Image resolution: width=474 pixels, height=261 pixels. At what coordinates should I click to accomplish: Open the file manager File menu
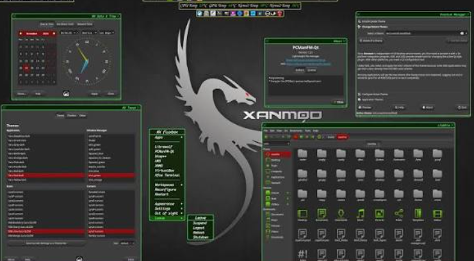click(x=266, y=130)
